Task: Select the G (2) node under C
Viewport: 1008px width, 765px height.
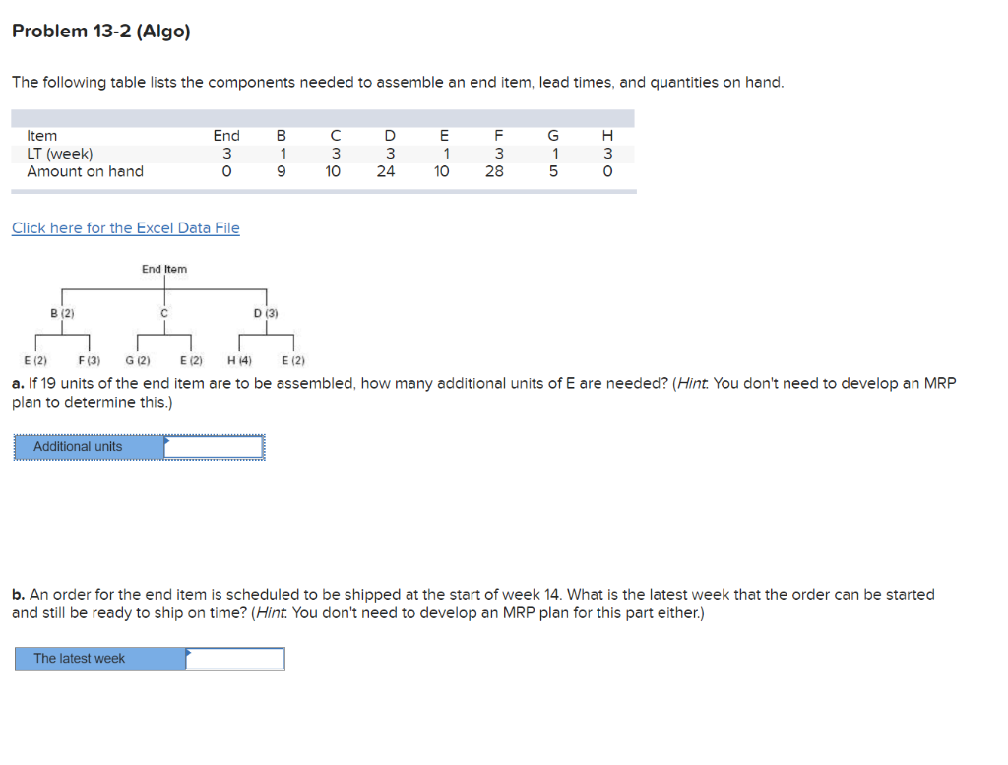Action: pos(139,360)
